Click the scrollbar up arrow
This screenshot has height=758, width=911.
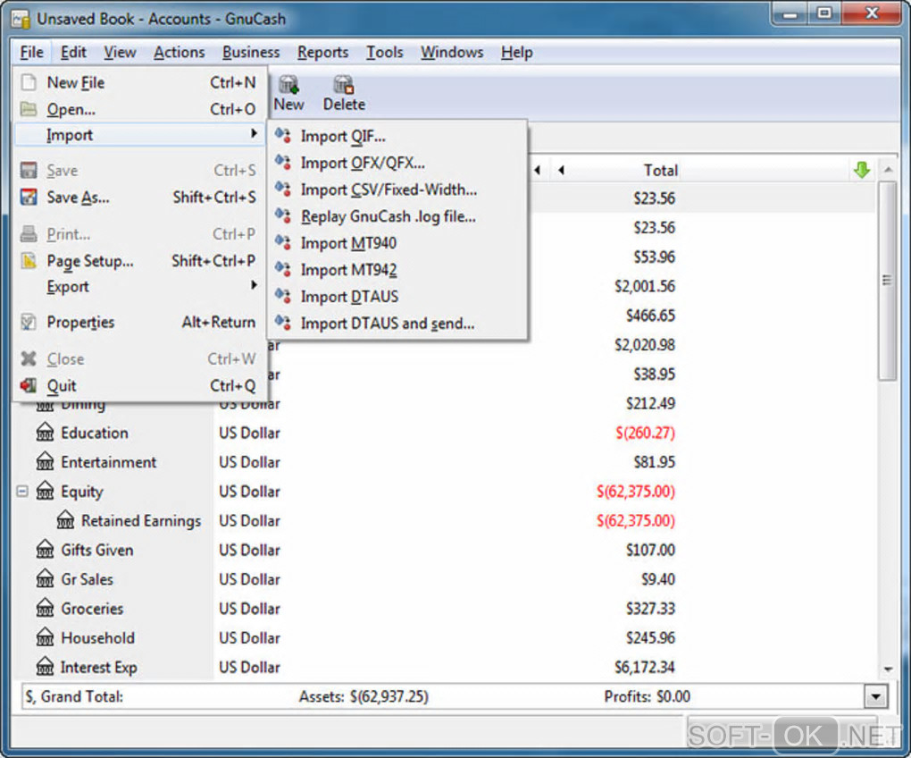(887, 170)
